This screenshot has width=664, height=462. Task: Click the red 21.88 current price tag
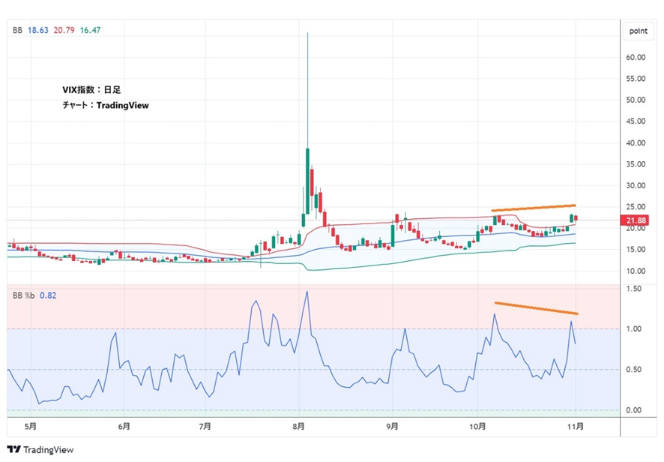pos(638,220)
